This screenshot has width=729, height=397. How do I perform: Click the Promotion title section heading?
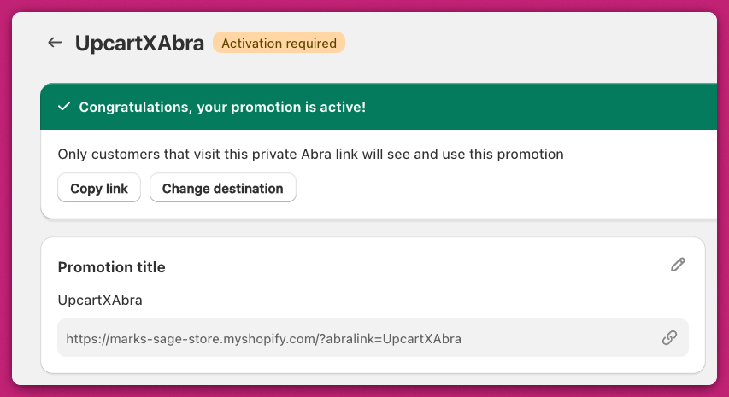[x=111, y=267]
